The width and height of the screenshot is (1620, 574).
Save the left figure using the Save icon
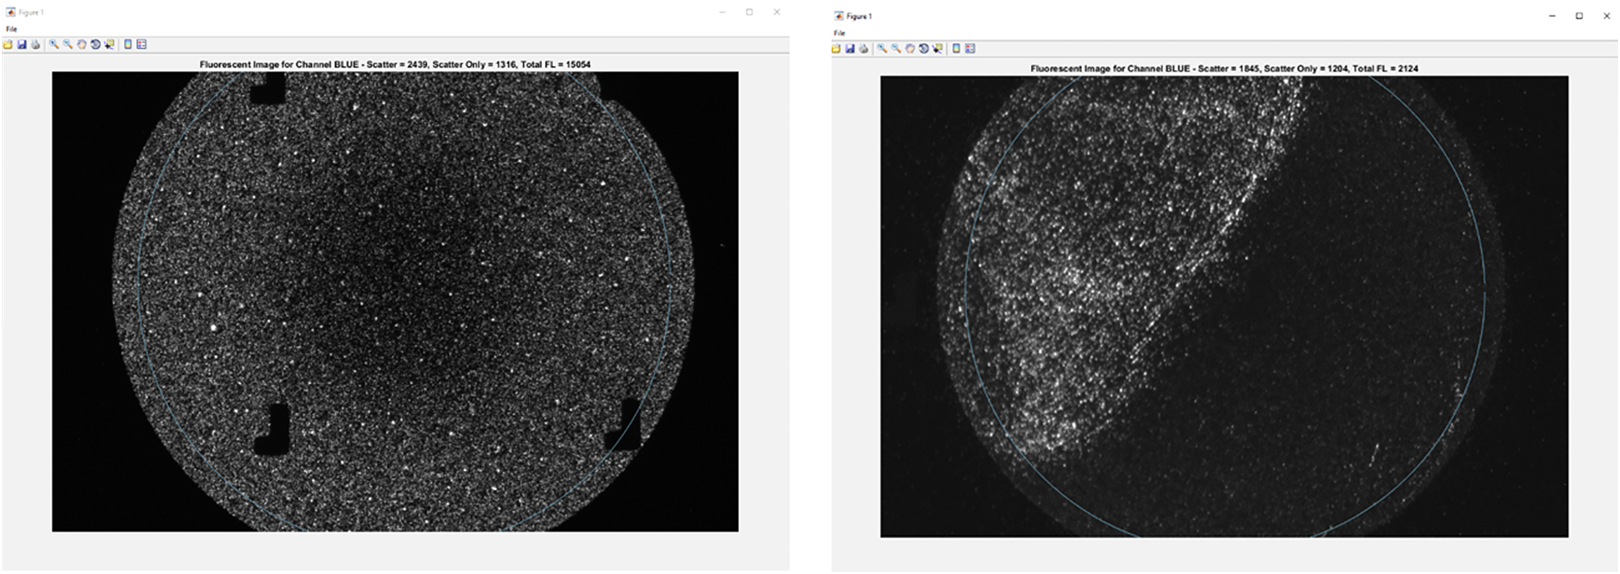click(x=22, y=43)
